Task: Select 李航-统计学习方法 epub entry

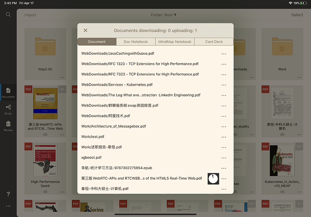Action: tap(116, 168)
